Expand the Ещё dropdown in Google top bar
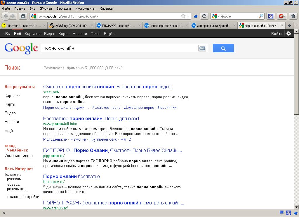This screenshot has width=299, height=217. [109, 34]
